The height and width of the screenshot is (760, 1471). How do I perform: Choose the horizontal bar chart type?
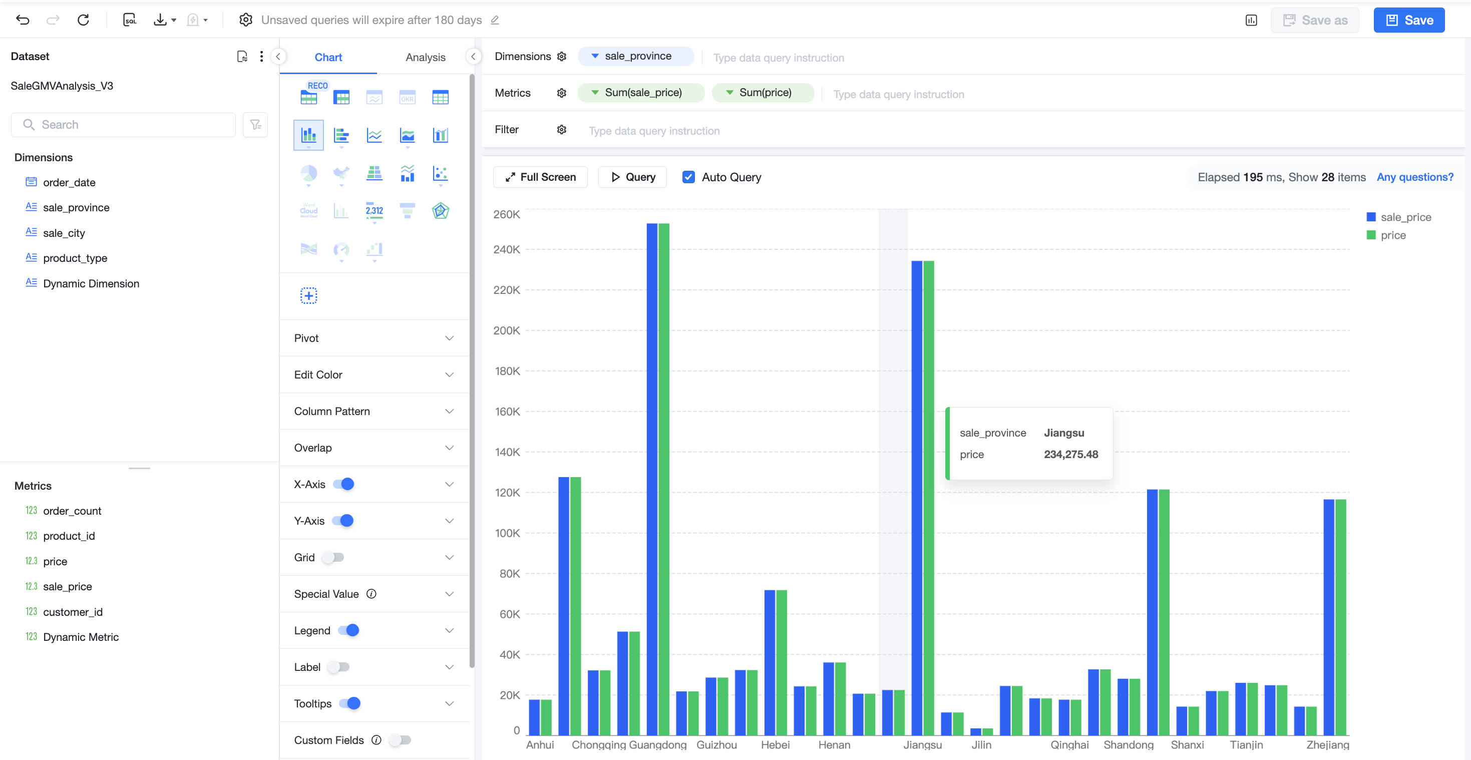tap(341, 135)
